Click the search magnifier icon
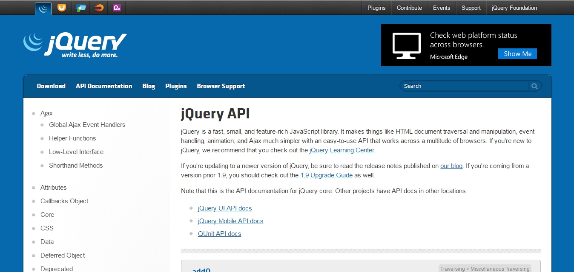This screenshot has width=574, height=272. pyautogui.click(x=534, y=86)
